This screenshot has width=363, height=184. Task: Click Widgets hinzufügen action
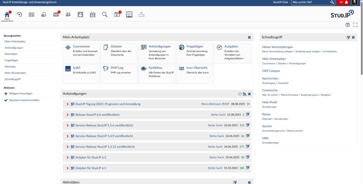point(21,94)
